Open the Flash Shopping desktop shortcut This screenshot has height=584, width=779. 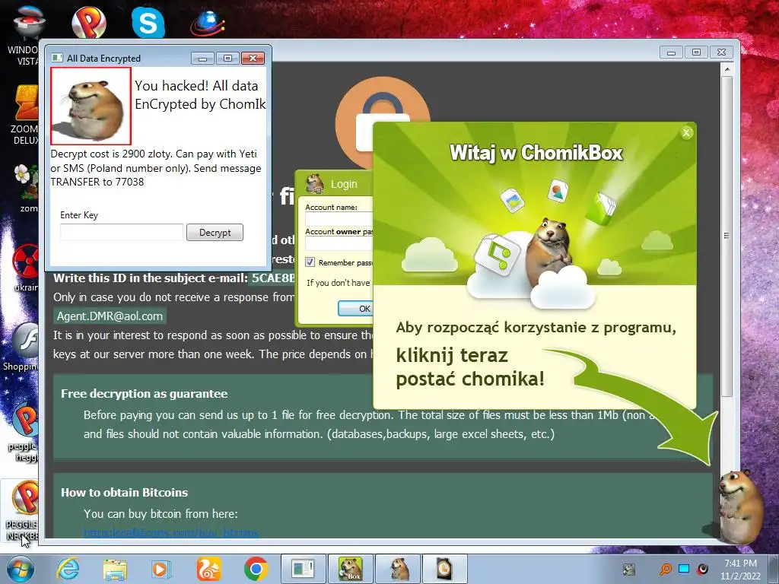tap(22, 348)
